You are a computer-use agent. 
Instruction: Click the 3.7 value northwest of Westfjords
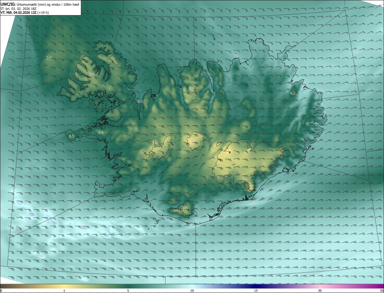tap(49, 58)
